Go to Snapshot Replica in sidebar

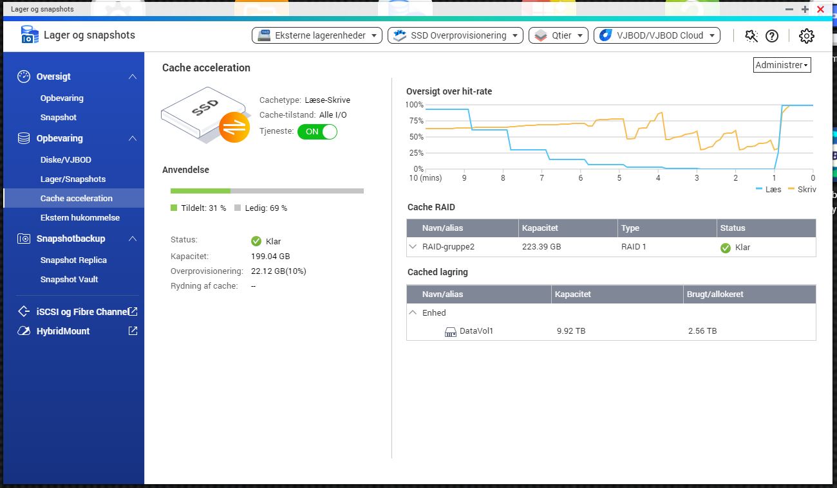click(73, 260)
